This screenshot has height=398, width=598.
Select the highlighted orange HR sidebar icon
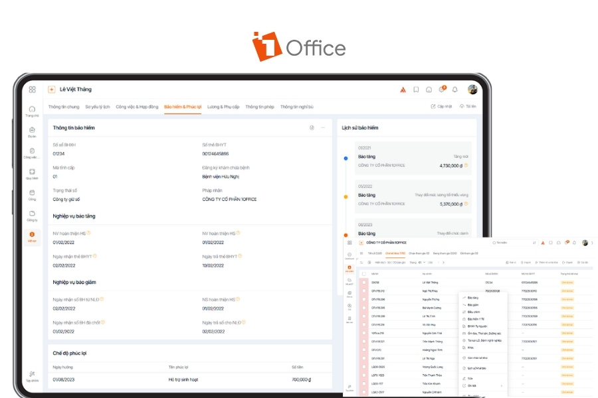(32, 237)
